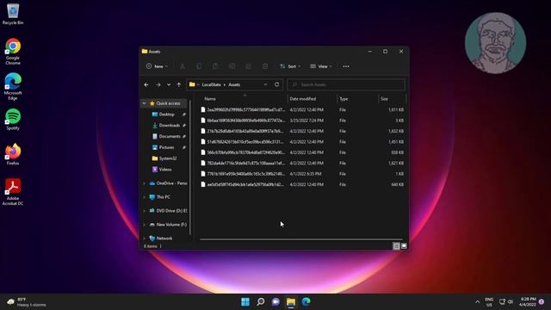Click the Cut icon in Explorer toolbar
This screenshot has height=310, width=551.
click(x=183, y=66)
